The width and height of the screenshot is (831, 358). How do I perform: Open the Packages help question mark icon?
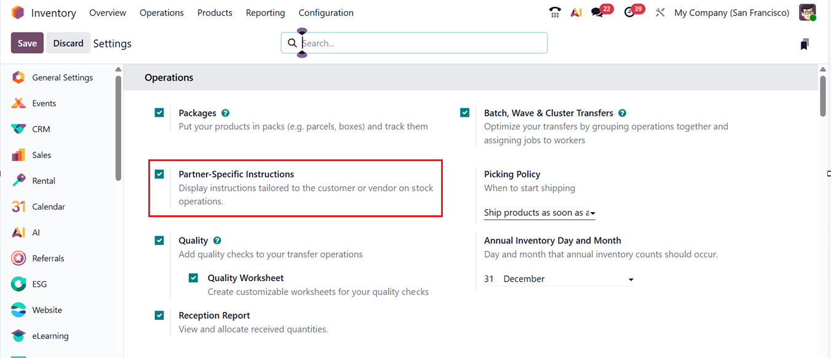tap(225, 113)
